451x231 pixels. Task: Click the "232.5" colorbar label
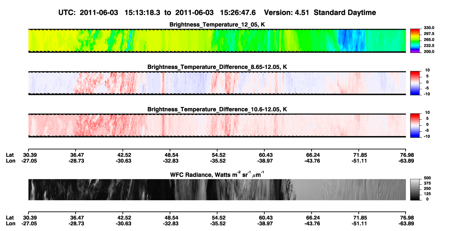pyautogui.click(x=430, y=46)
